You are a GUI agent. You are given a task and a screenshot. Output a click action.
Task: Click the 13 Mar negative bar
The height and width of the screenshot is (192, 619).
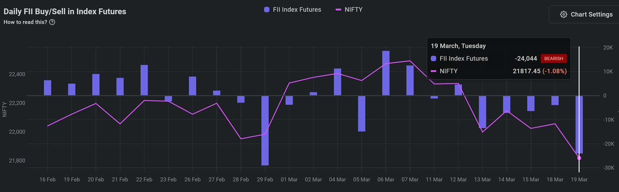[x=482, y=112]
